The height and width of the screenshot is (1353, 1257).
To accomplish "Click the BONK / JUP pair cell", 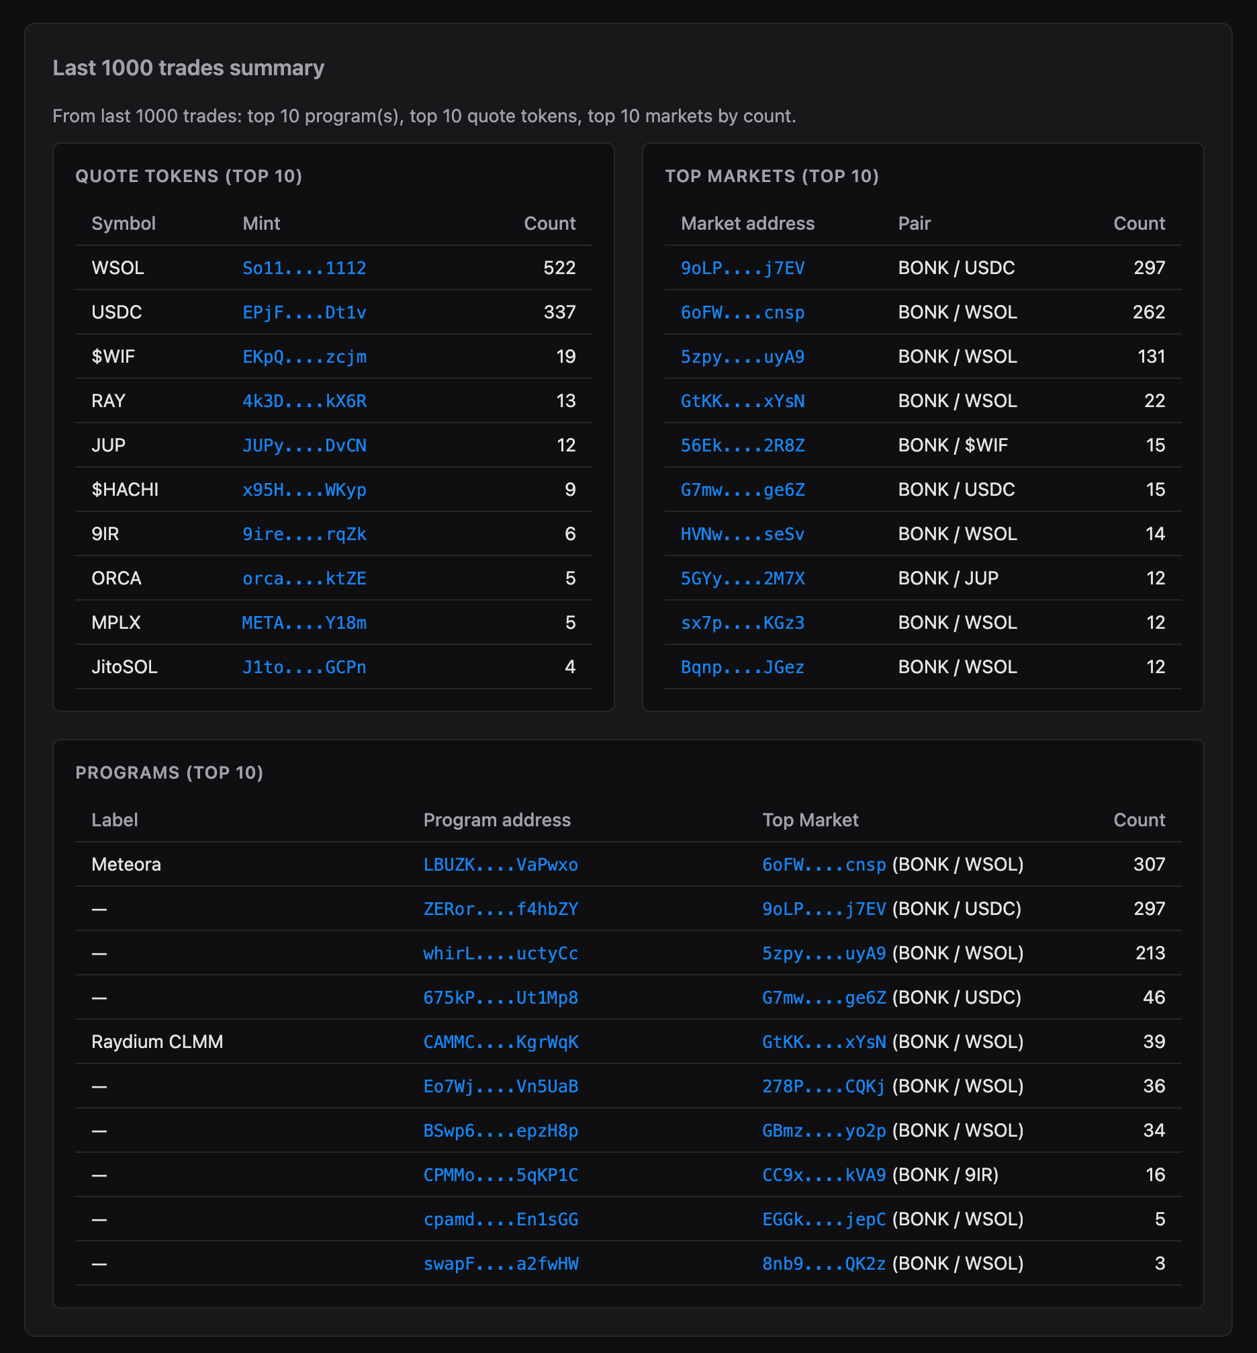I will 948,578.
